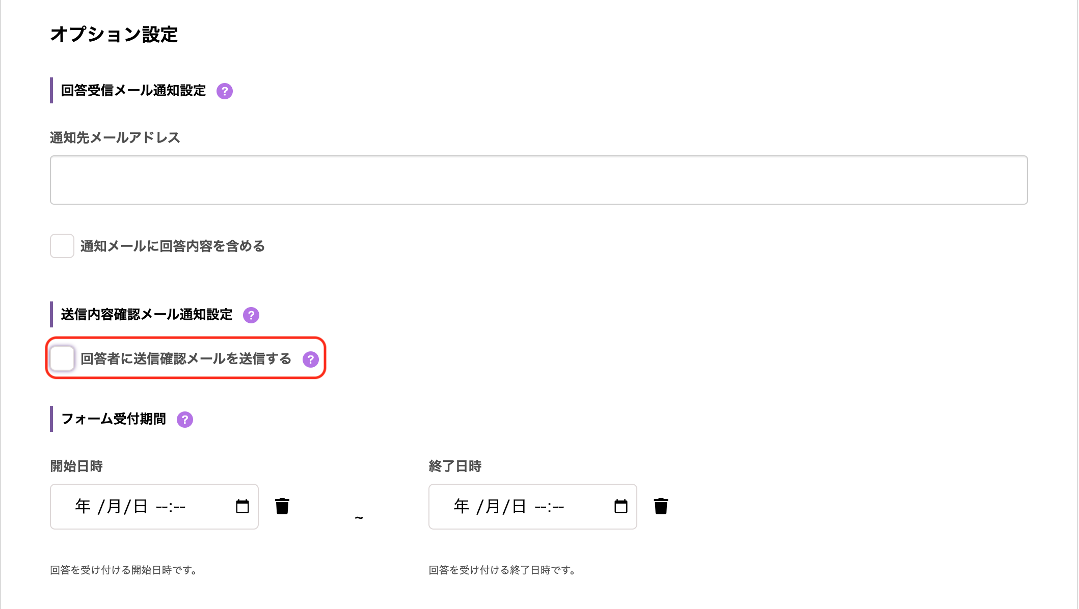This screenshot has width=1079, height=609.
Task: Focus the 通知先メールアドレス text field
Action: point(538,180)
